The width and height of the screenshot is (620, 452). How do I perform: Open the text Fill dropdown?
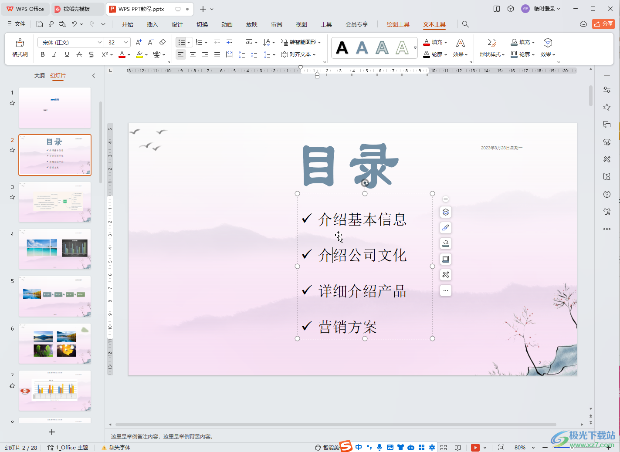pos(435,42)
